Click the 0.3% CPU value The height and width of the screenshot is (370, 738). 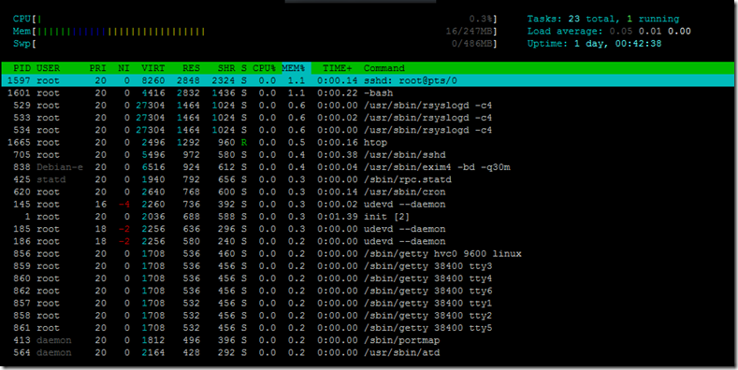tap(481, 19)
